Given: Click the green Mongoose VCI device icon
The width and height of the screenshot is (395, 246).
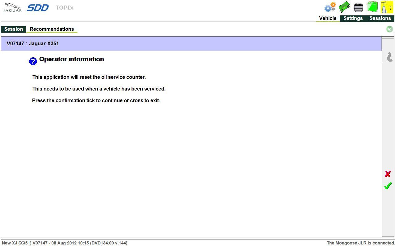Looking at the screenshot, I should [x=344, y=7].
